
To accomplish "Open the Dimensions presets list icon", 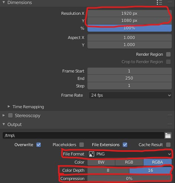I will [159, 2].
